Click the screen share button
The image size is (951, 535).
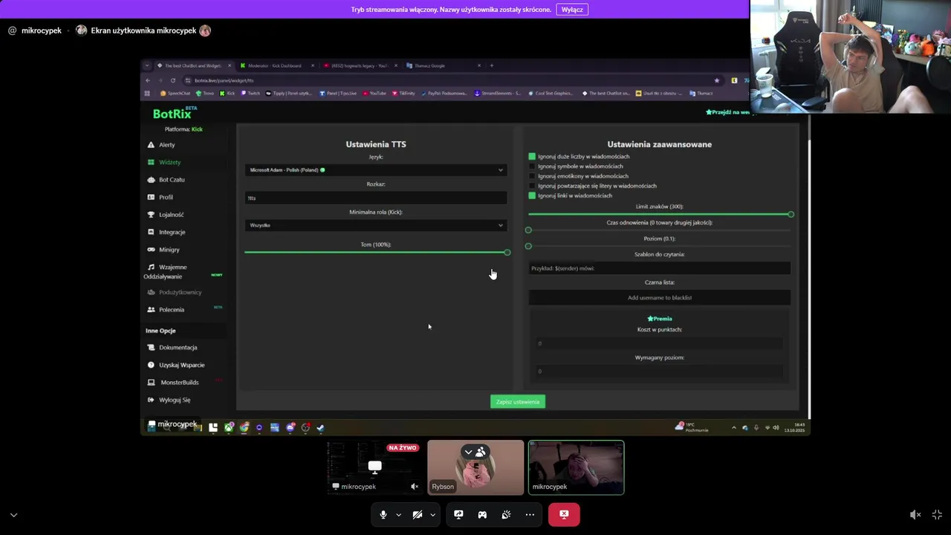pos(458,514)
